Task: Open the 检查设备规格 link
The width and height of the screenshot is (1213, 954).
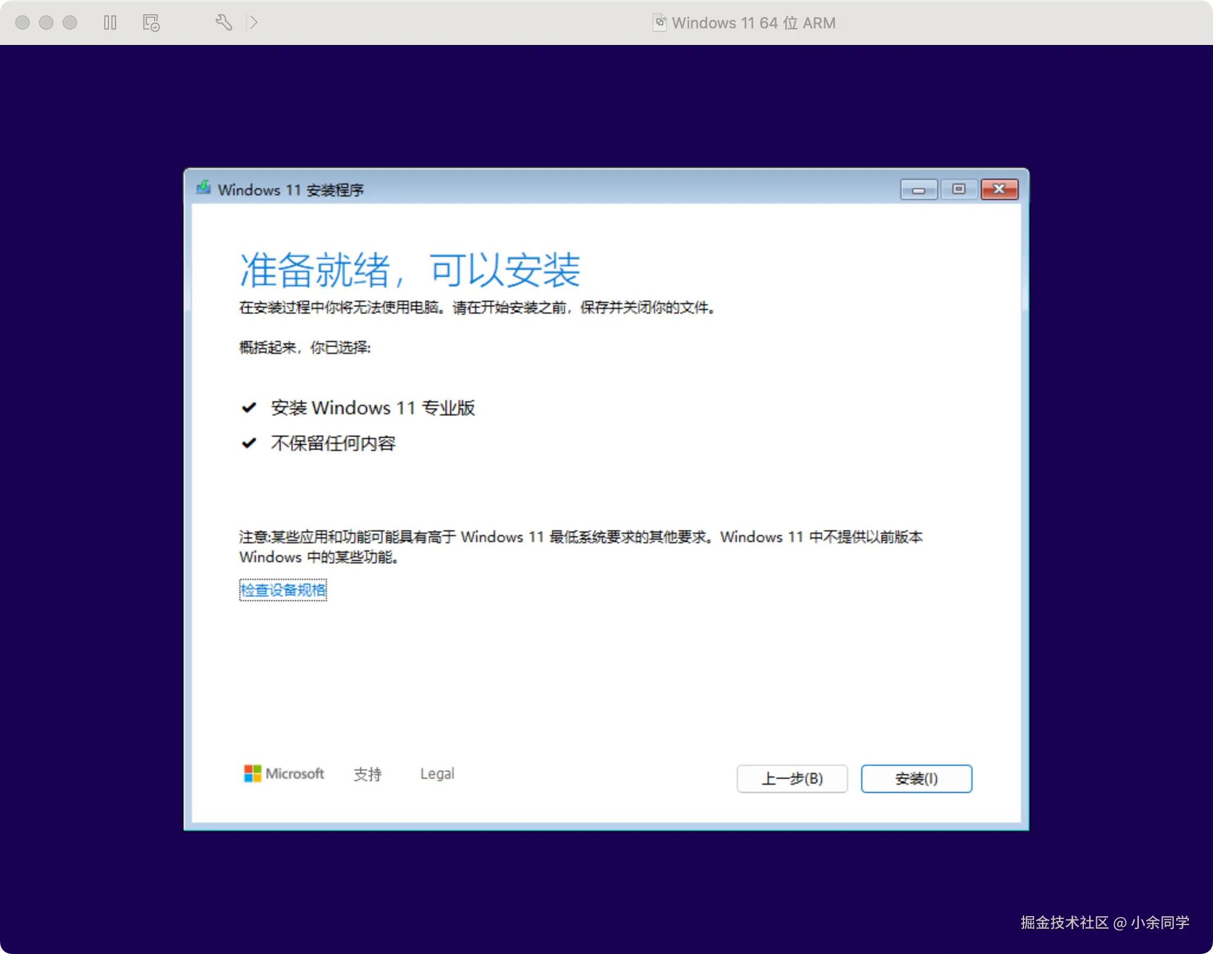Action: pos(283,590)
